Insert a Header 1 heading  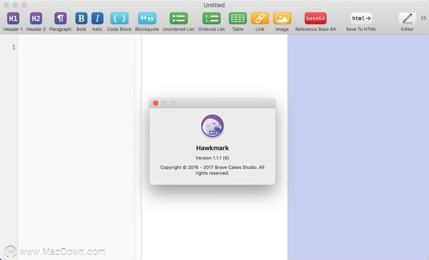click(x=13, y=19)
